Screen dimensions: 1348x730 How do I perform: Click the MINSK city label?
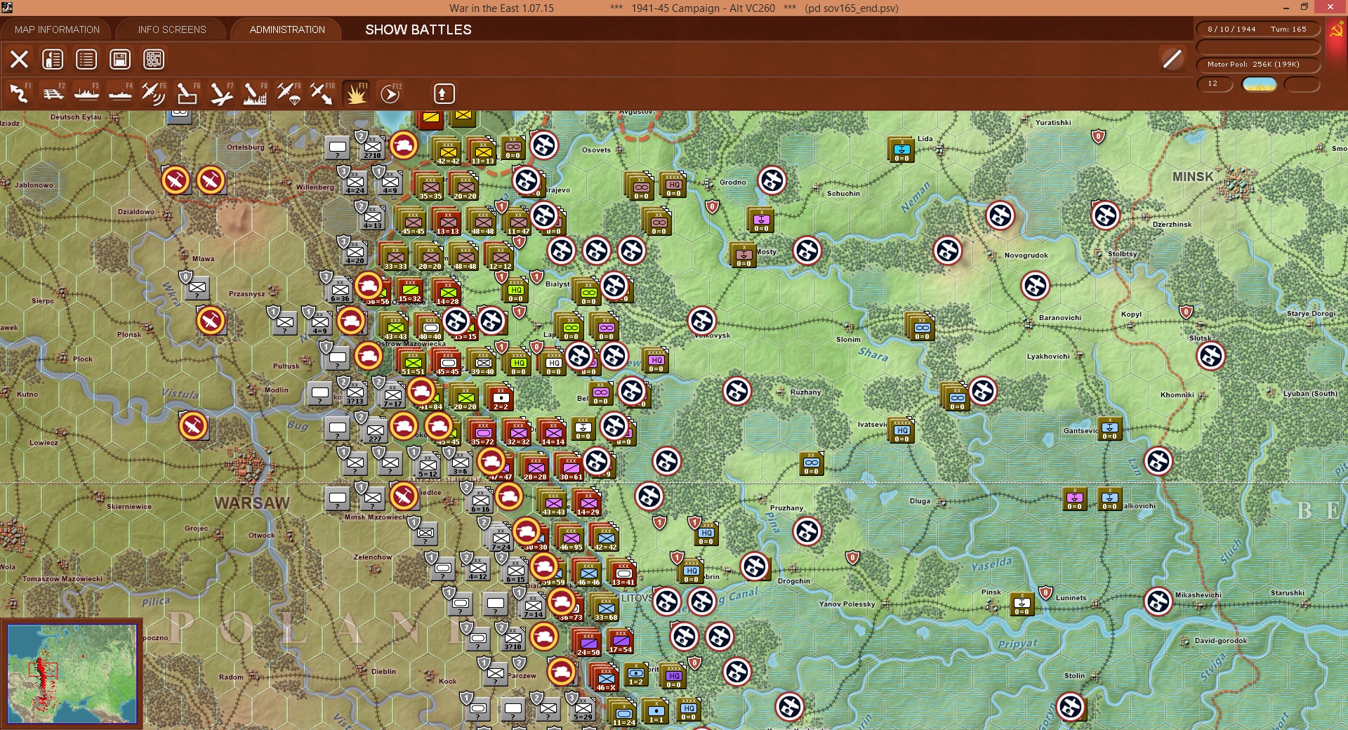tap(1193, 177)
